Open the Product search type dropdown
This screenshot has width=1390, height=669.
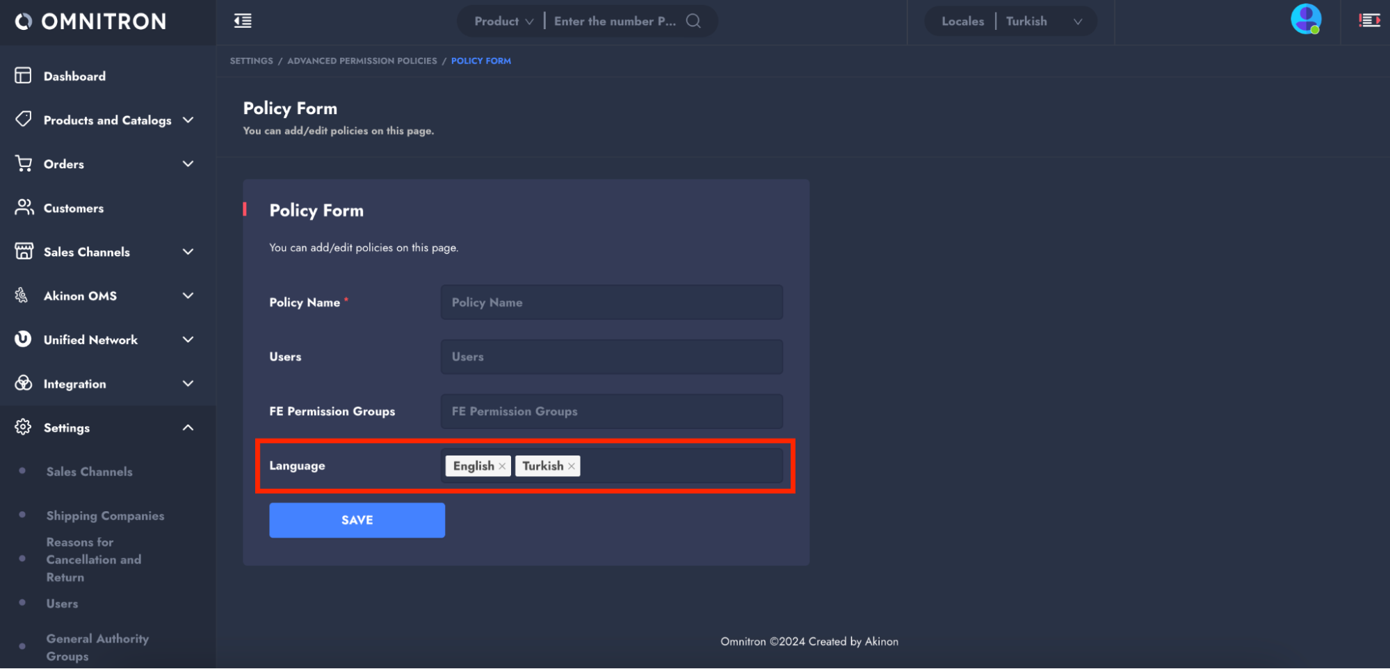pos(503,21)
